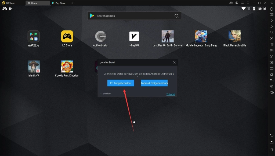Click the PC-Freigabeordner button
Screen dimensions: 275x156
(x=121, y=83)
